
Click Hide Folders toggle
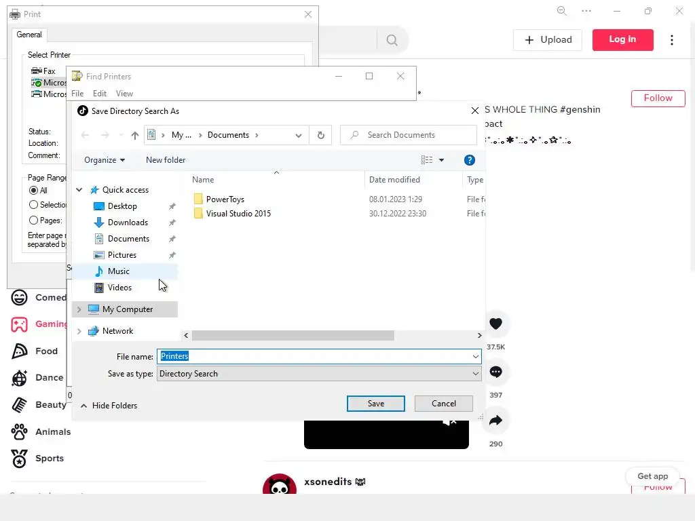(109, 406)
